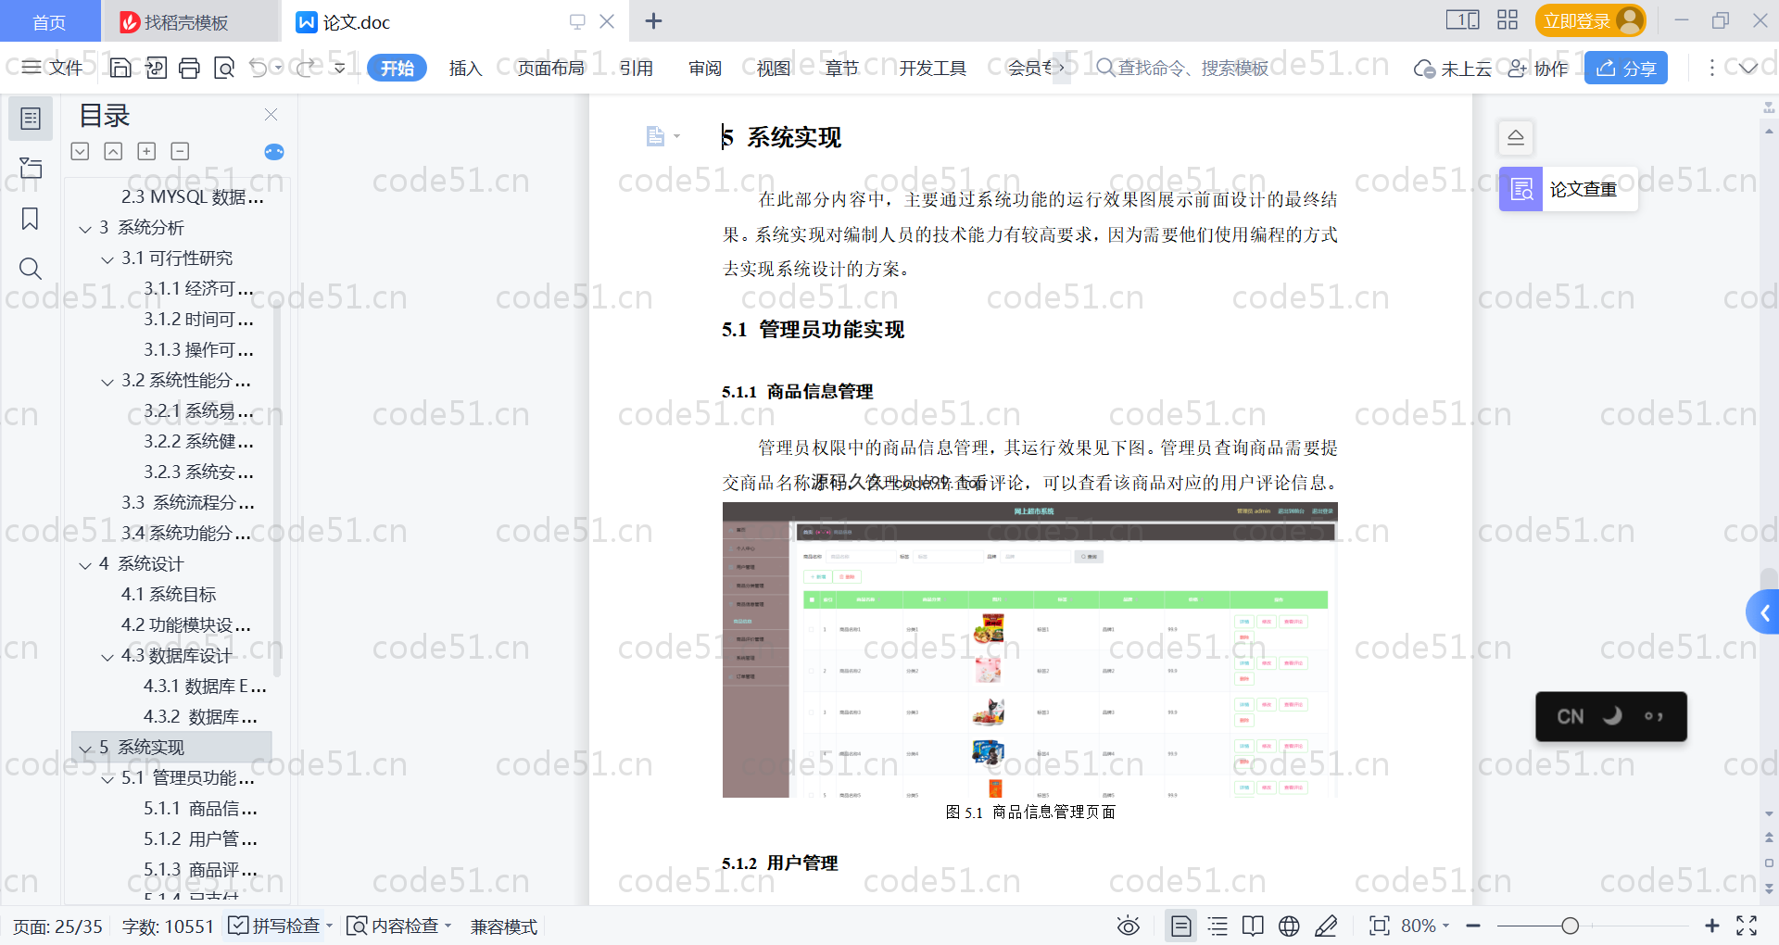Open the 论文查重 panel button
Viewport: 1779px width, 945px height.
click(1568, 189)
